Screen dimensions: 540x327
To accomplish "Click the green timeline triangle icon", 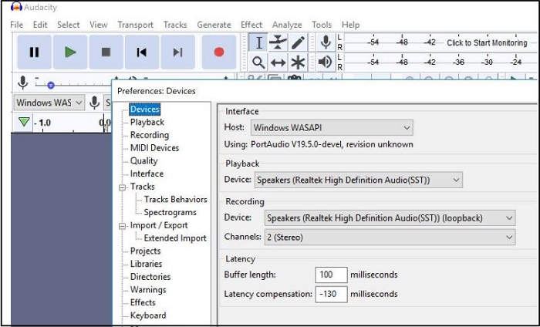I will [24, 122].
